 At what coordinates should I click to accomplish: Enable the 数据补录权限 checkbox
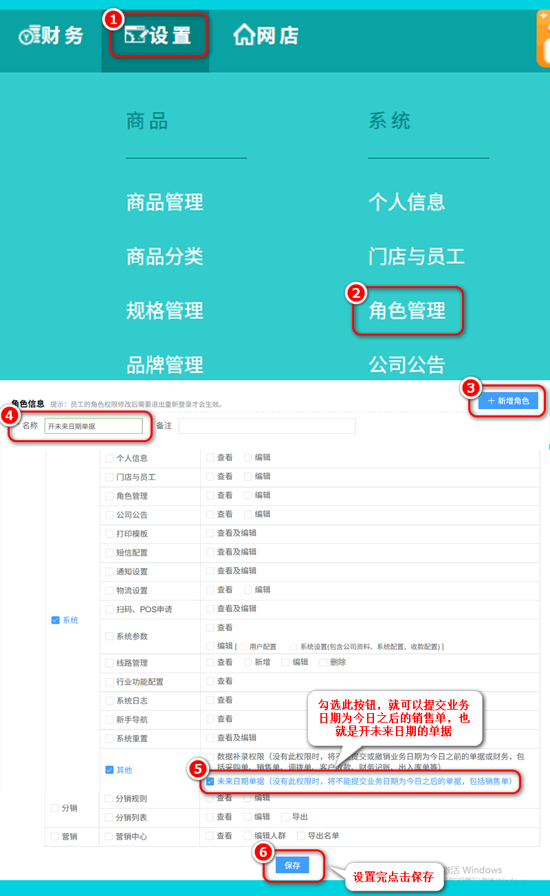pos(210,757)
